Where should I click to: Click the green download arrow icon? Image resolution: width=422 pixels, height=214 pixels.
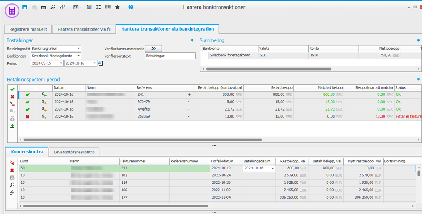[12, 126]
